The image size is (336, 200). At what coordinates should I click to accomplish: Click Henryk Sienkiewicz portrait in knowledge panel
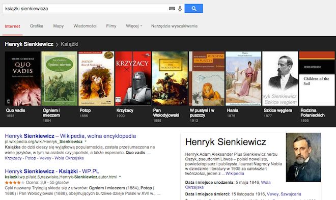point(303,157)
